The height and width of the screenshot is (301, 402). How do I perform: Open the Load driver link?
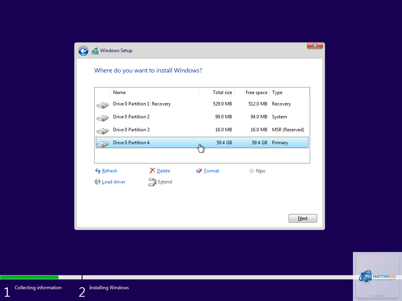pyautogui.click(x=113, y=182)
